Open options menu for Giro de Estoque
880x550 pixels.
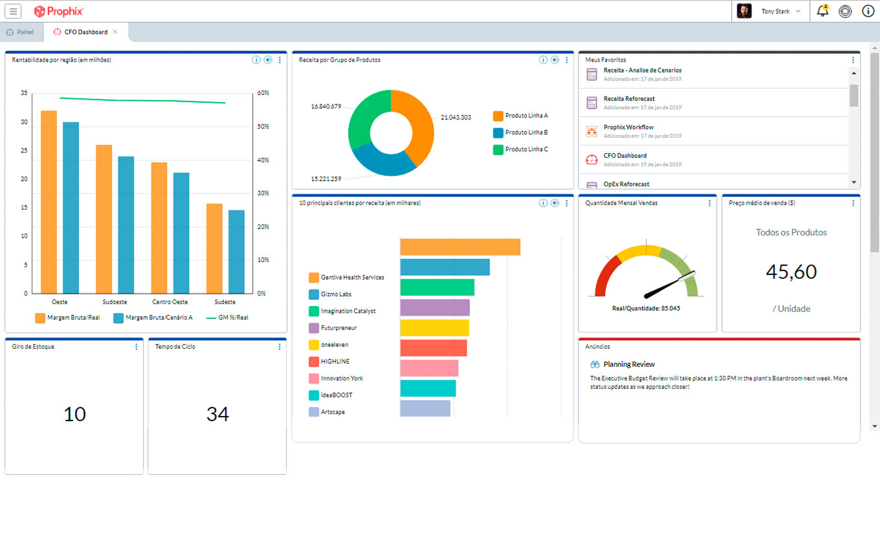[136, 347]
